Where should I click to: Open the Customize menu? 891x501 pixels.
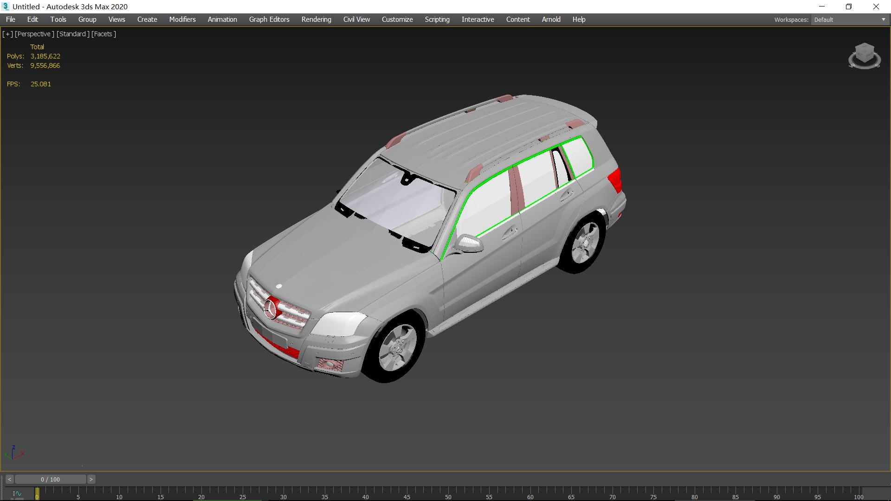[397, 19]
